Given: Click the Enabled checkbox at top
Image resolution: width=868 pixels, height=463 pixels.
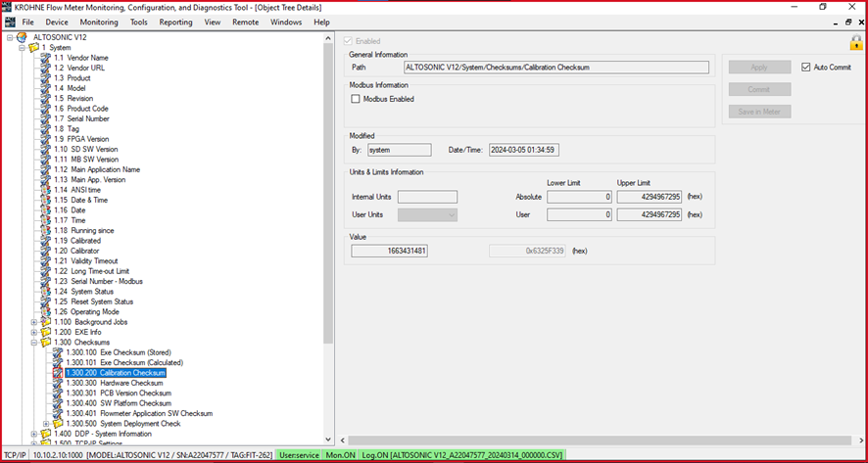Looking at the screenshot, I should coord(348,41).
